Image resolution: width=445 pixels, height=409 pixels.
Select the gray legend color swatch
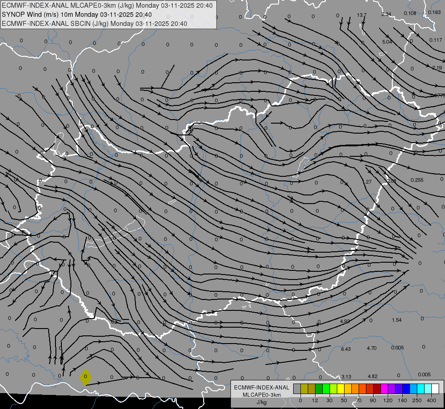pos(297,389)
